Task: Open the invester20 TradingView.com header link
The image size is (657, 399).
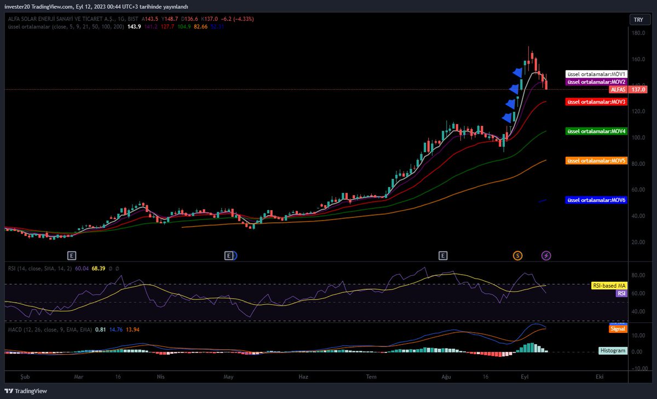Action: click(38, 7)
